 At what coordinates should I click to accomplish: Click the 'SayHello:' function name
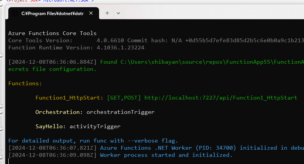click(x=51, y=126)
